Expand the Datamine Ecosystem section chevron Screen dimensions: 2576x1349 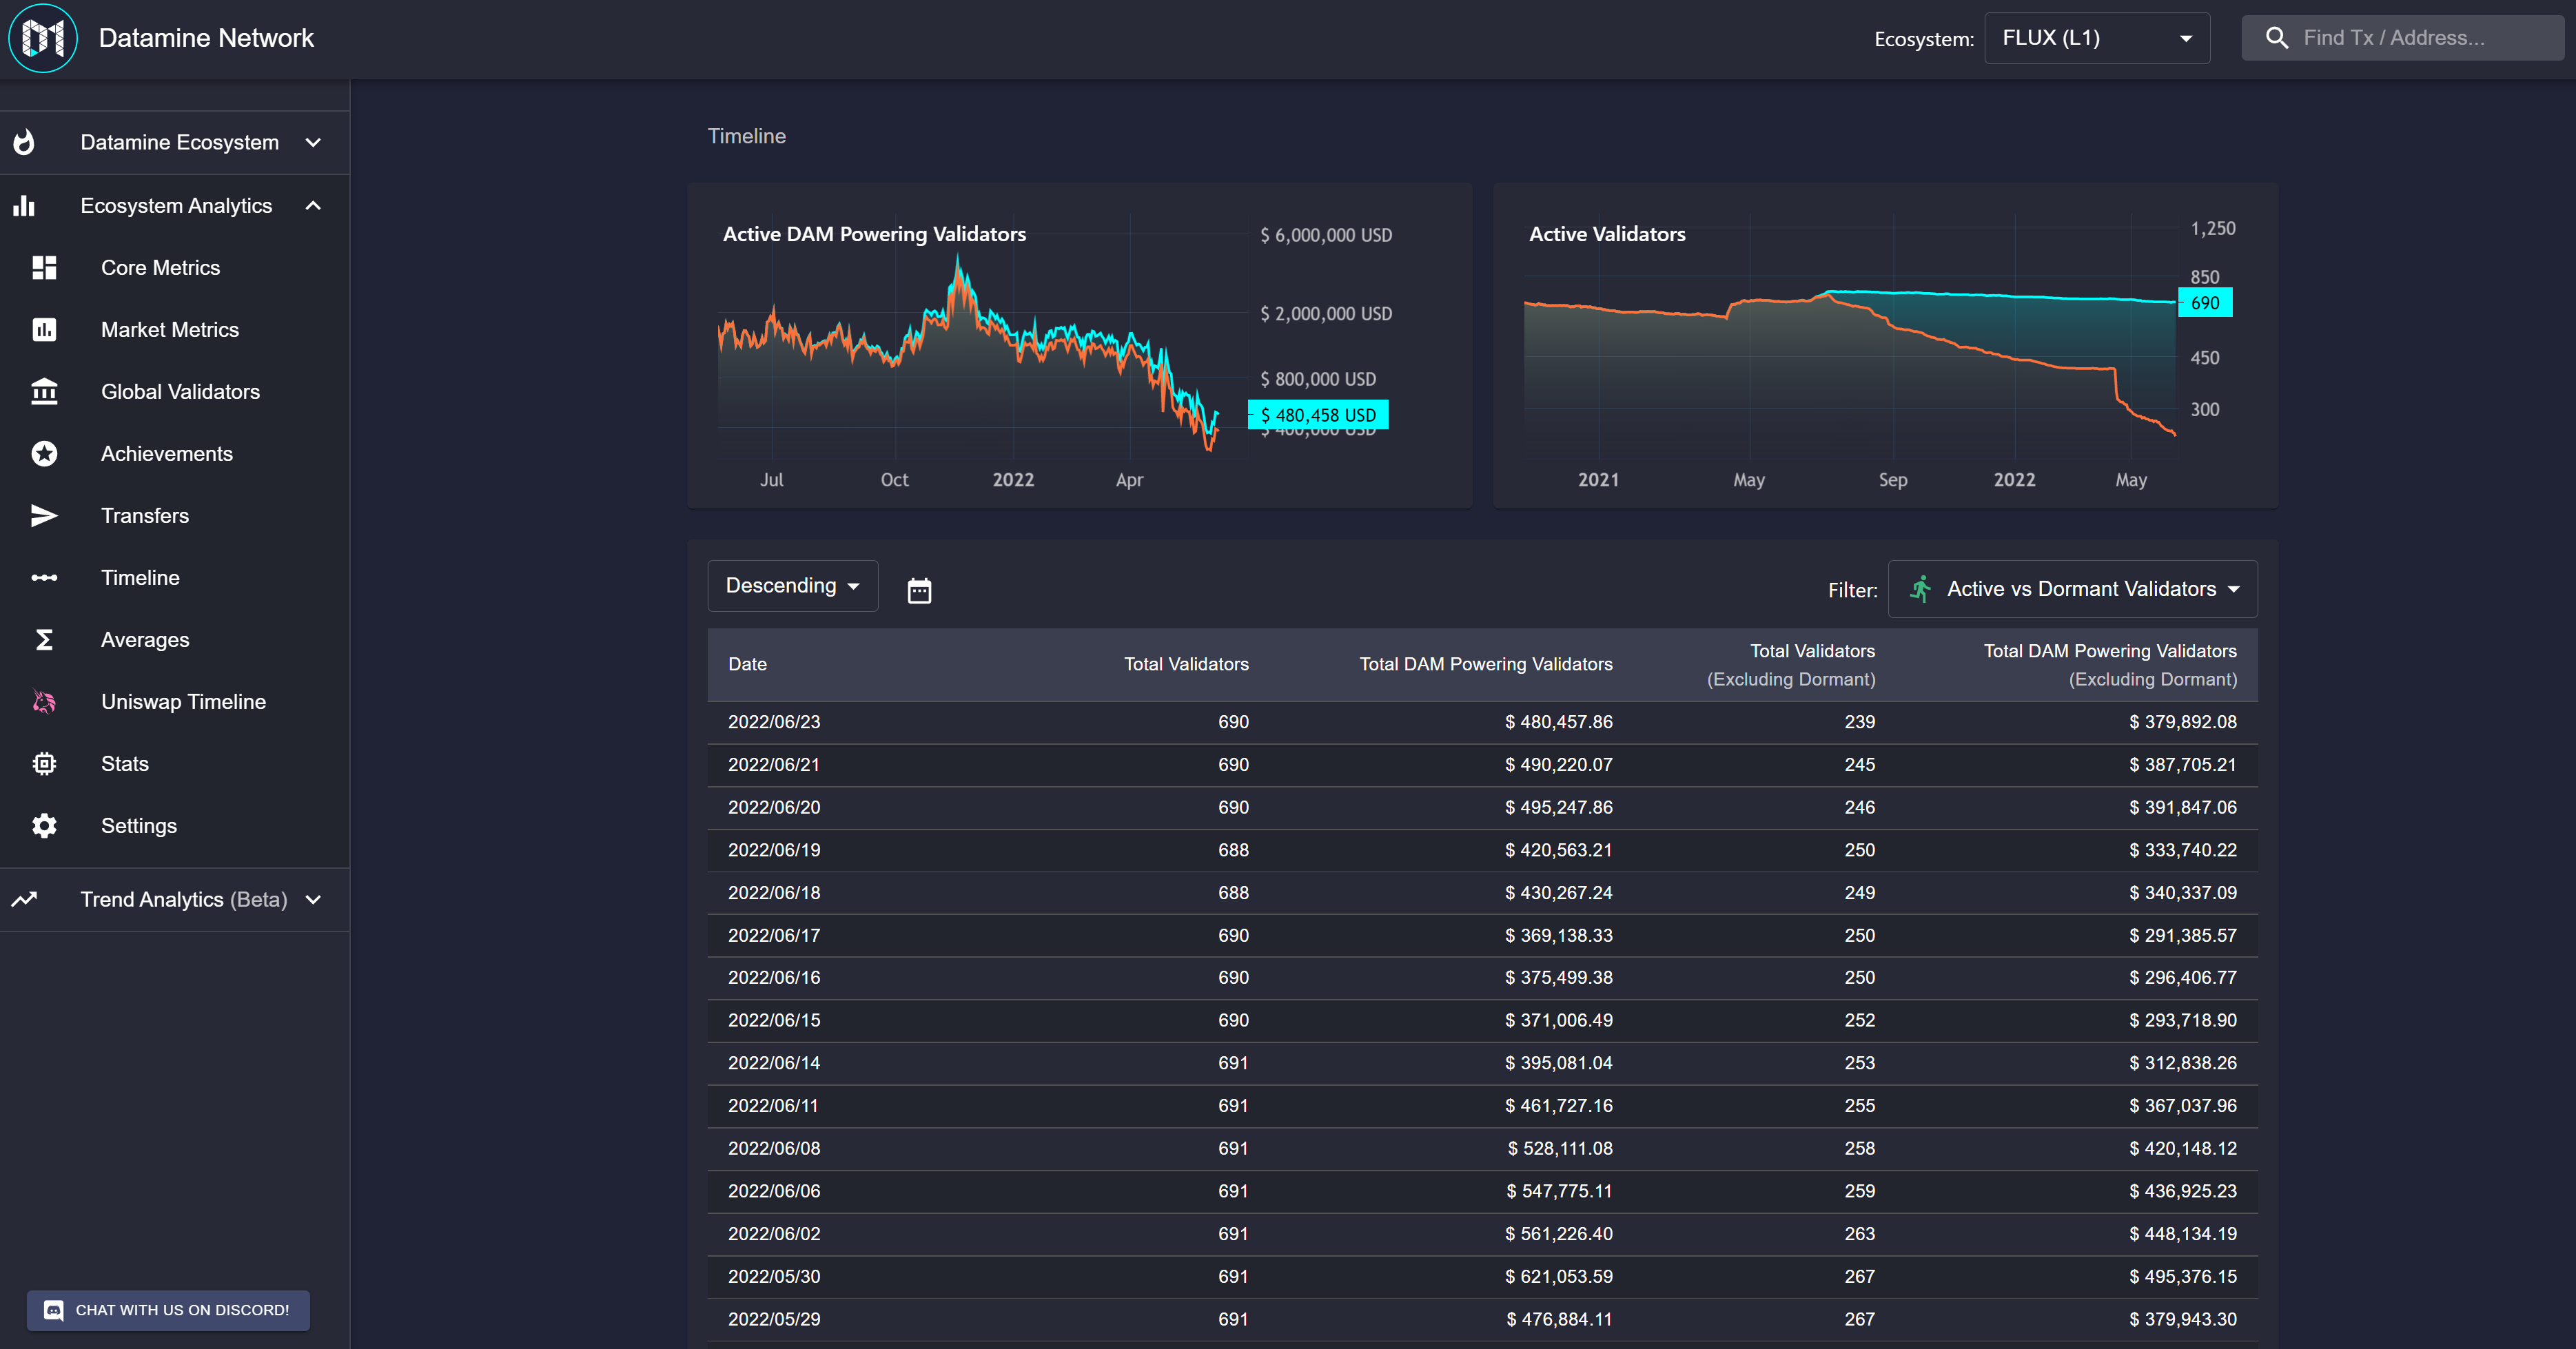point(313,142)
